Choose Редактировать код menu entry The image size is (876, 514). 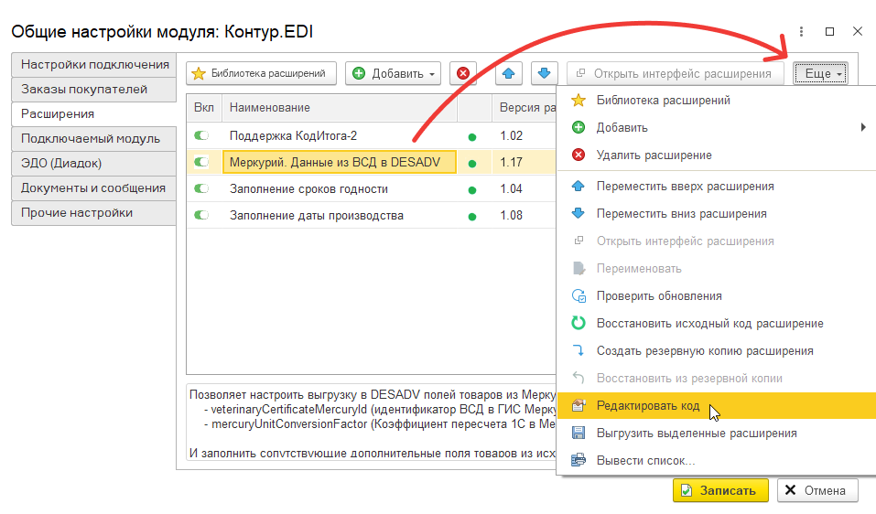(716, 406)
